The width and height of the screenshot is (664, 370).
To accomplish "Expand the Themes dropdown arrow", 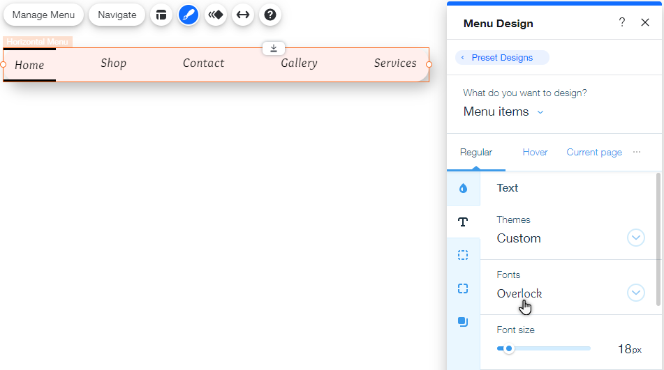I will click(x=635, y=238).
